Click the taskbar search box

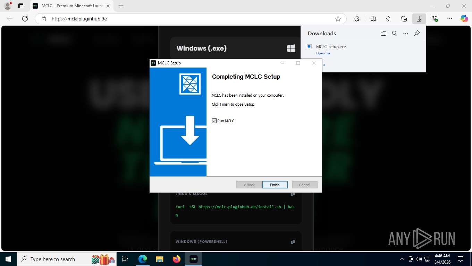coord(67,259)
